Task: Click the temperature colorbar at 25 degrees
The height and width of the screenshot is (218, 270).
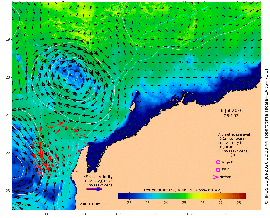Action: [x=184, y=196]
